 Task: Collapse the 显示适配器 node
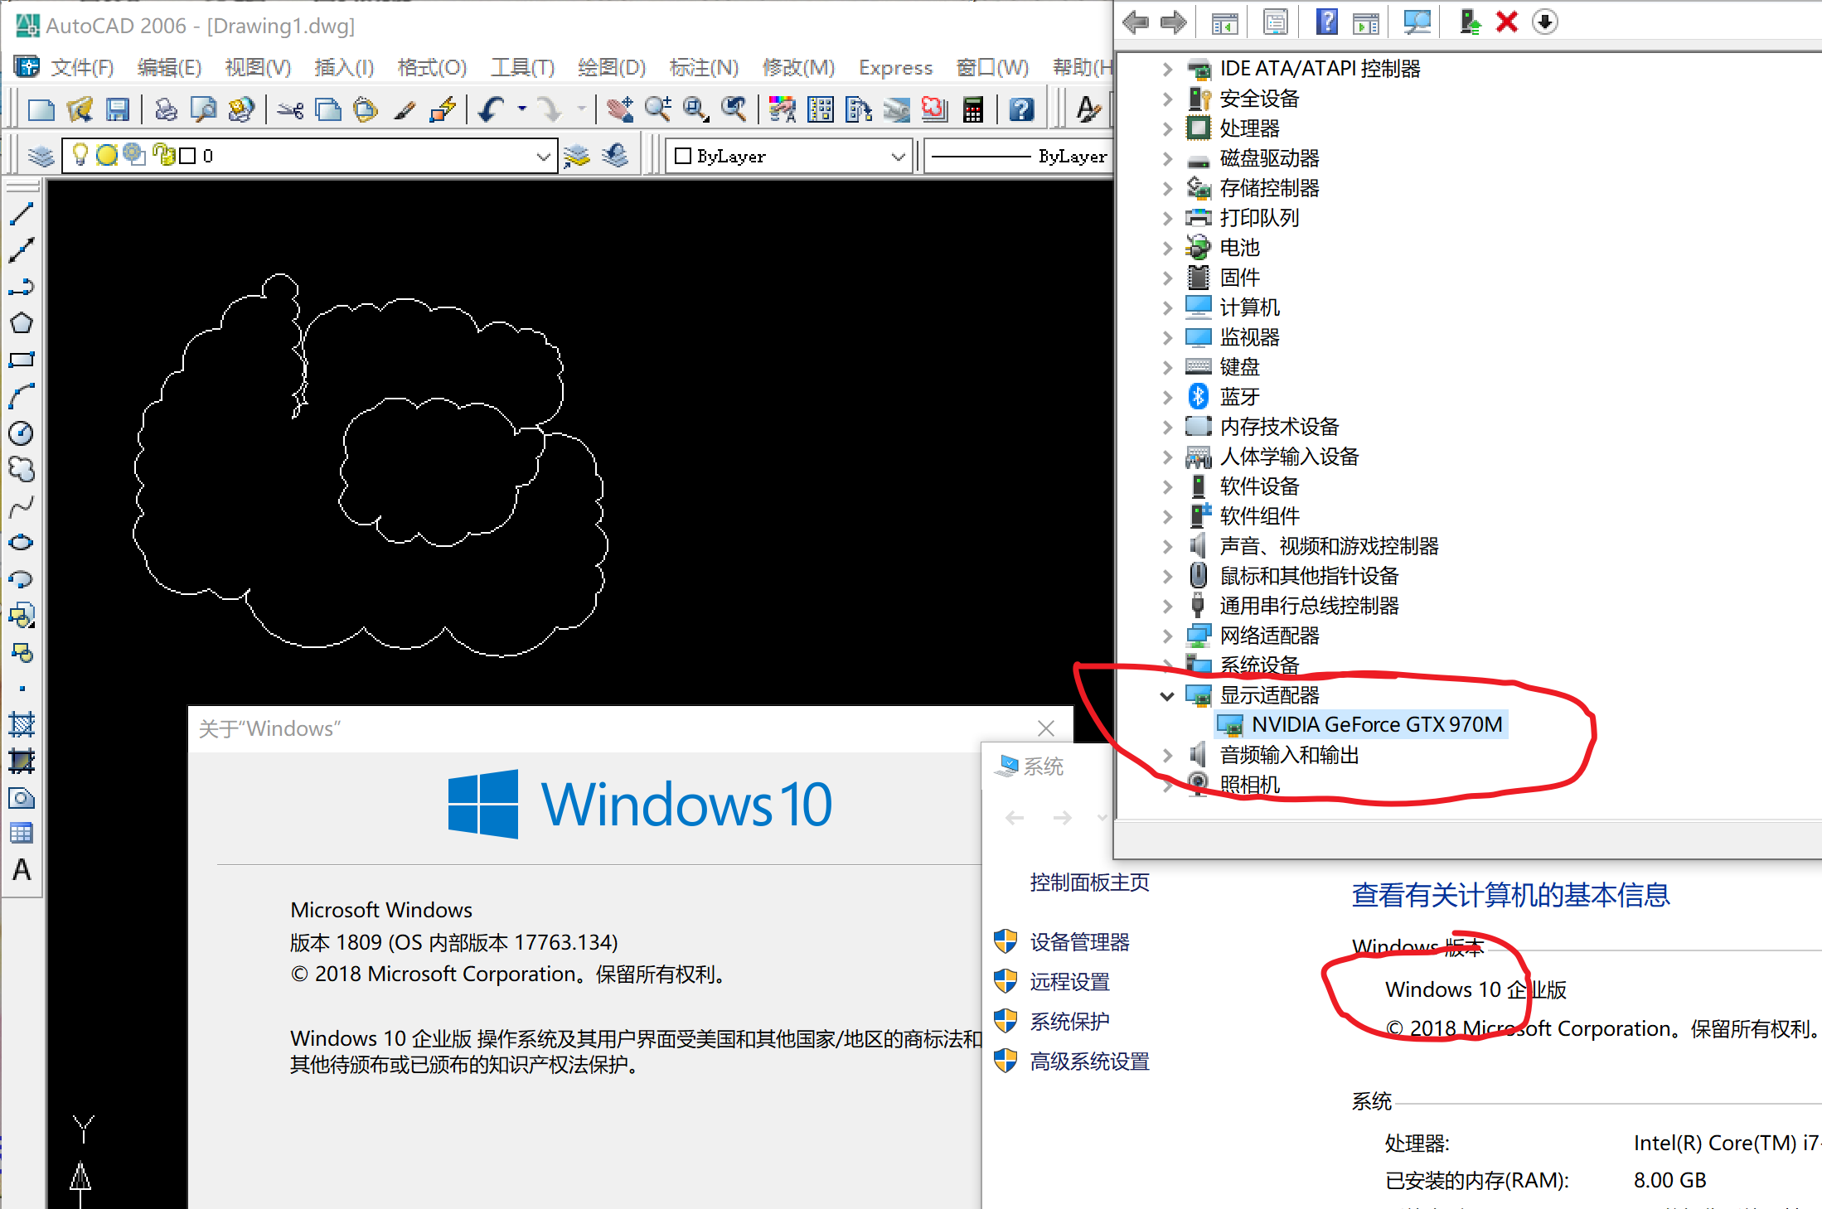point(1167,695)
